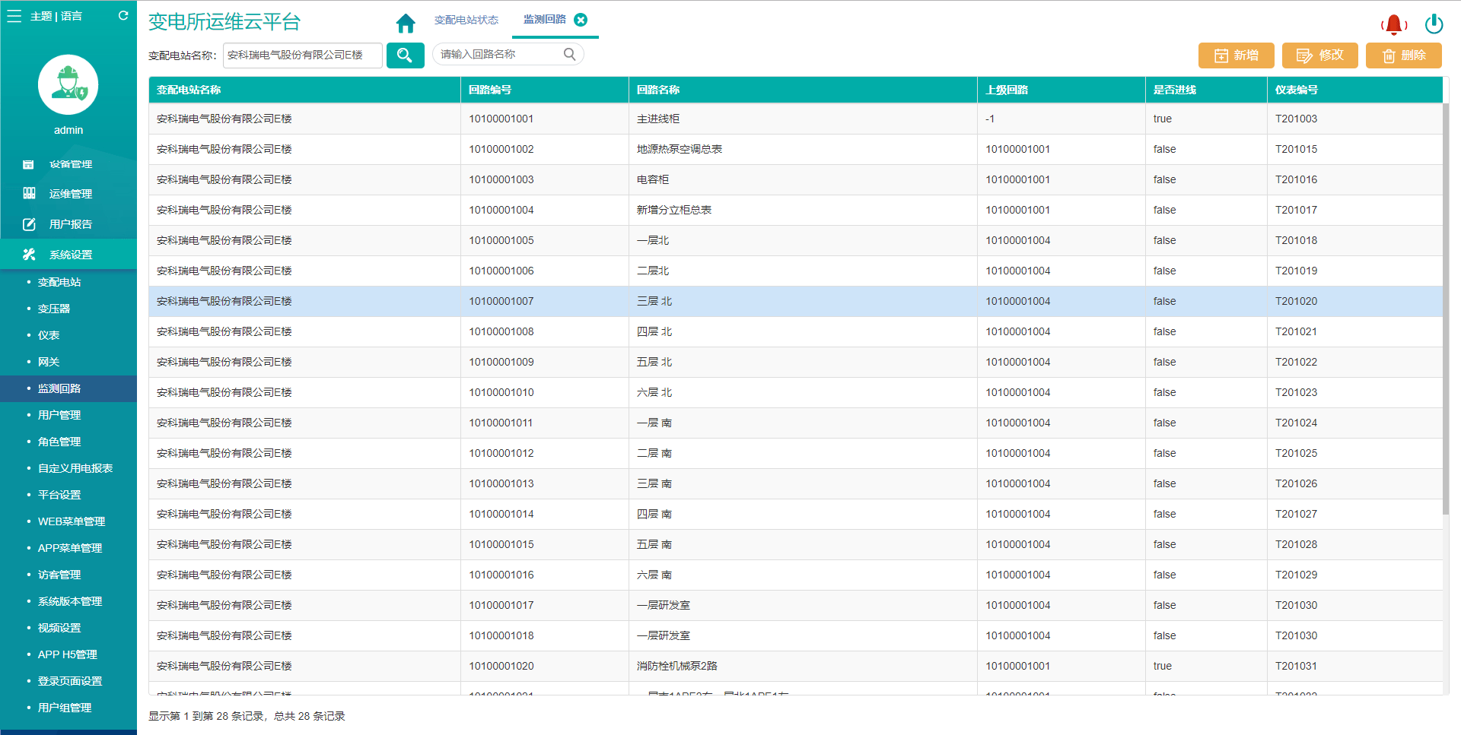Viewport: 1461px width, 735px height.
Task: Open 仪表 submenu item
Action: point(49,335)
